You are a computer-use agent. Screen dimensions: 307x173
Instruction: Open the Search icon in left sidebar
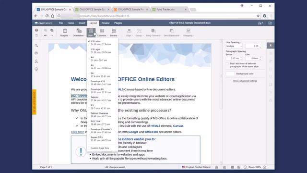(x=36, y=46)
